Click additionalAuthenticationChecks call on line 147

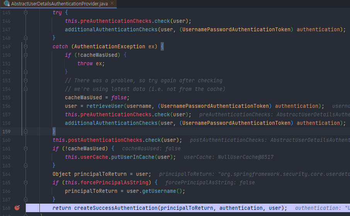(111, 29)
